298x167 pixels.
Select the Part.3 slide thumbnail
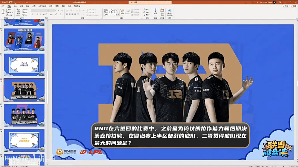pyautogui.click(x=24, y=65)
